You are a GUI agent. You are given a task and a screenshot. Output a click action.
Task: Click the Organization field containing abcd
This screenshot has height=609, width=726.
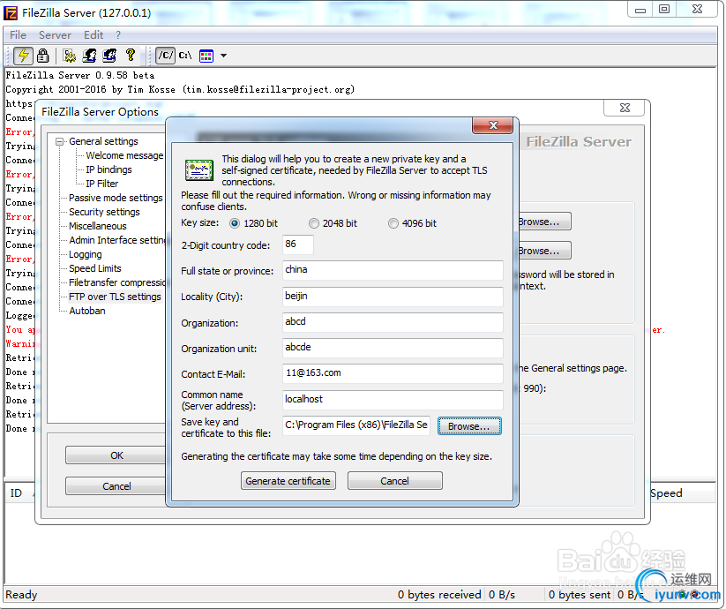(x=393, y=322)
